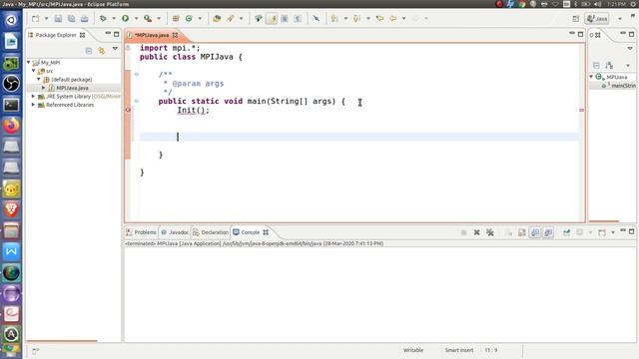Toggle Link with Editor in Package Explorer
Screen dimensions: 639x359
102,51
